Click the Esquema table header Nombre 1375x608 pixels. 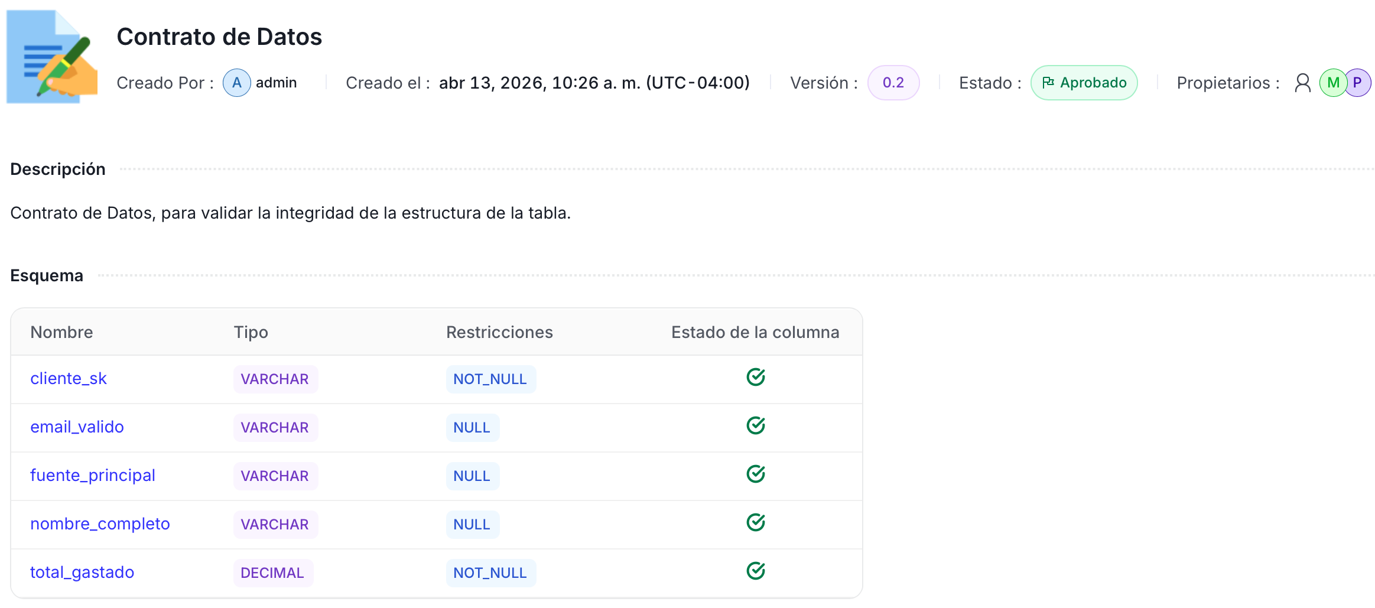click(x=61, y=332)
